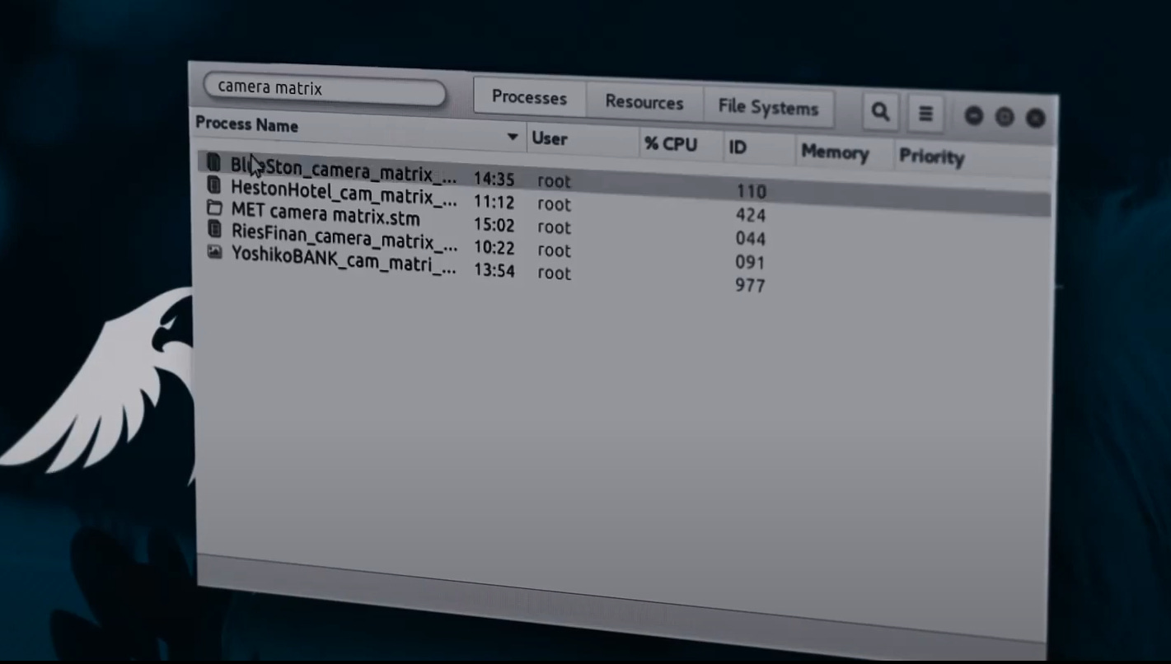1171x664 pixels.
Task: Click process ID 977
Action: [751, 286]
